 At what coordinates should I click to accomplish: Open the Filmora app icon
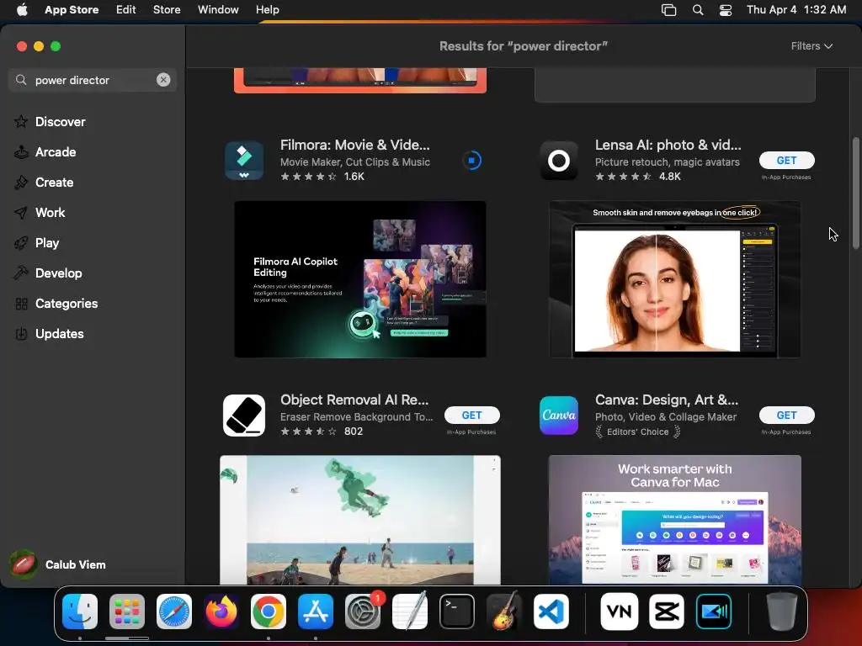tap(244, 161)
